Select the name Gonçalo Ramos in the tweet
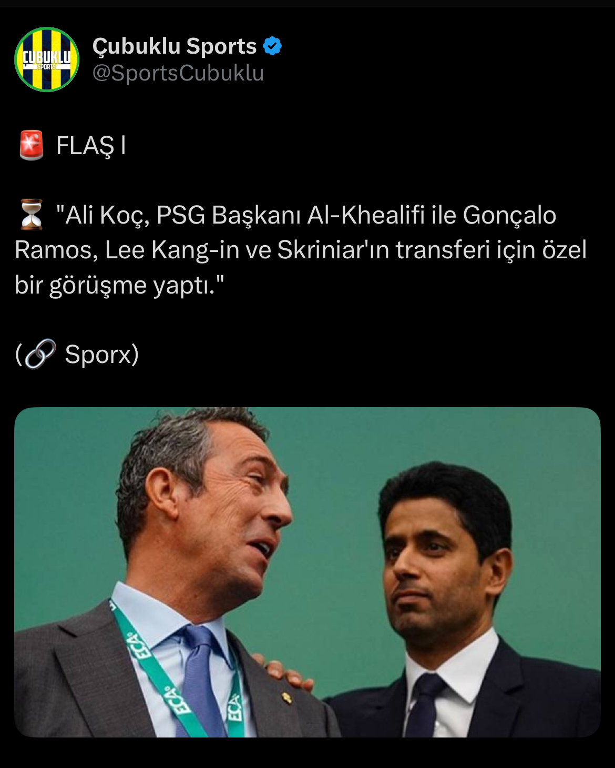Viewport: 615px width, 768px height. [x=285, y=233]
